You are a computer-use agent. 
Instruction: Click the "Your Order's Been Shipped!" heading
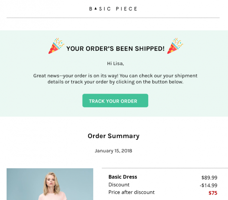tap(115, 49)
